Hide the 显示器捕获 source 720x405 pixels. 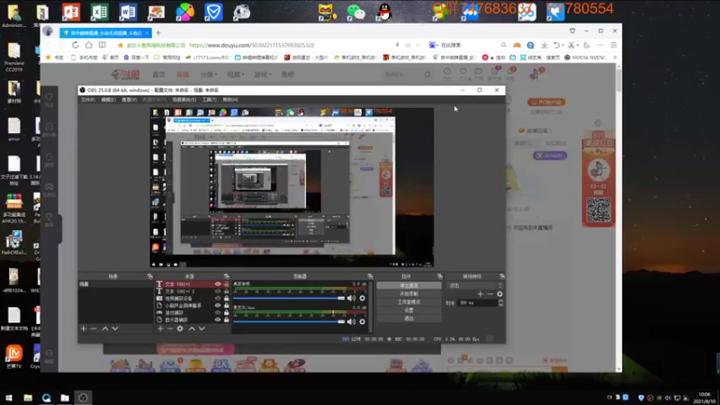tap(218, 319)
